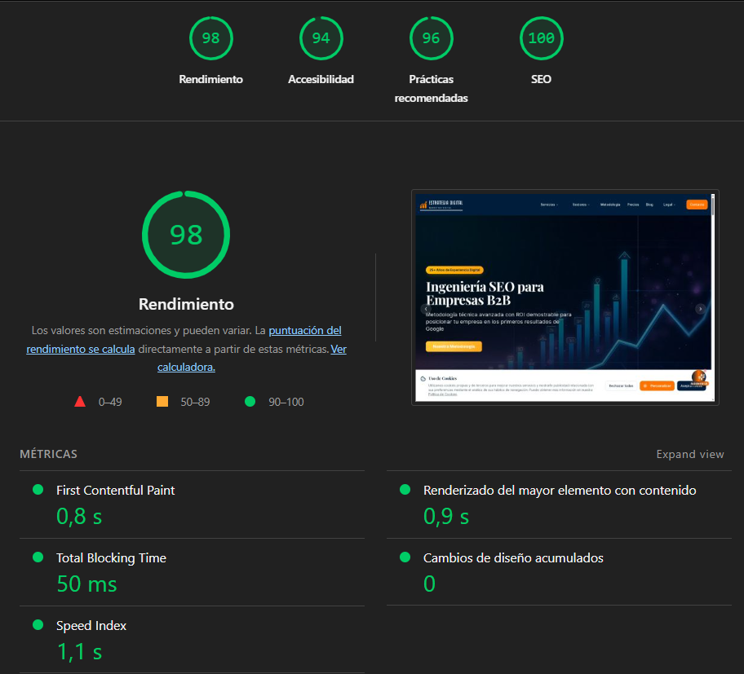Screen dimensions: 744x674
Task: Click the '0,9 s' largest contentful value
Action: (x=446, y=516)
